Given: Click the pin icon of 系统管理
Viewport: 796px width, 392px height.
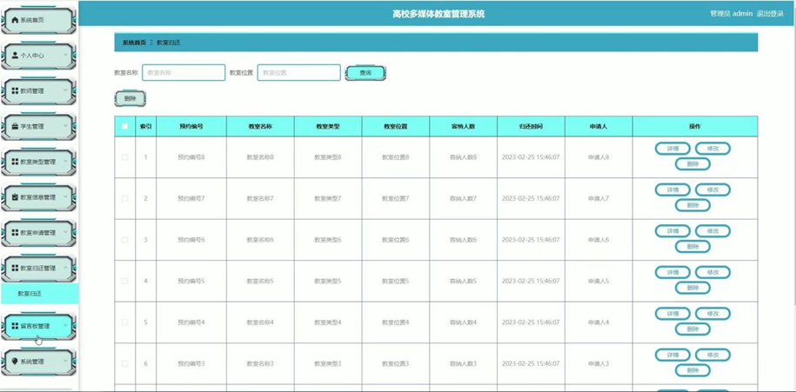Looking at the screenshot, I should coord(15,362).
